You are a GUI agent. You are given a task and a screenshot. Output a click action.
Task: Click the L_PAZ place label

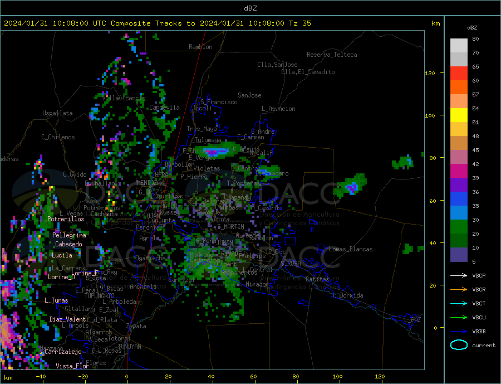[413, 320]
